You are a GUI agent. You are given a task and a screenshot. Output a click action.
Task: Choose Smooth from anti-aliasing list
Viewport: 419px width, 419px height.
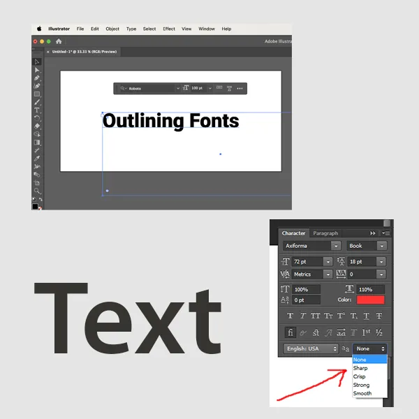(362, 393)
